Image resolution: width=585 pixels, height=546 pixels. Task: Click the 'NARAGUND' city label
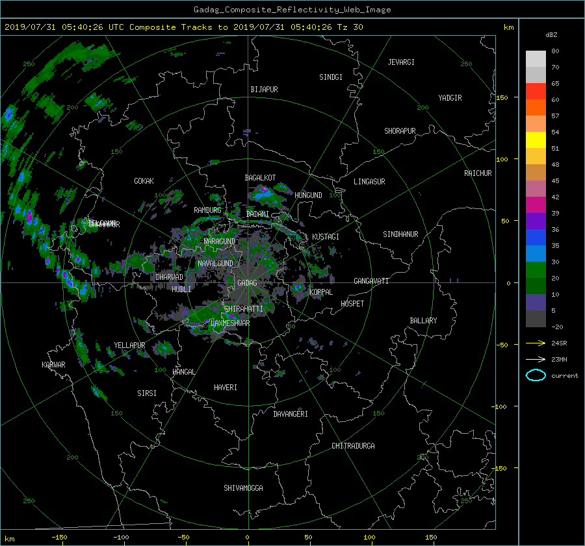[x=220, y=242]
